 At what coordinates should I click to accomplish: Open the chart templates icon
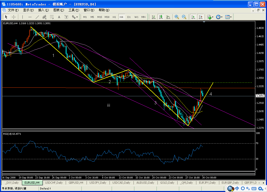227,17
